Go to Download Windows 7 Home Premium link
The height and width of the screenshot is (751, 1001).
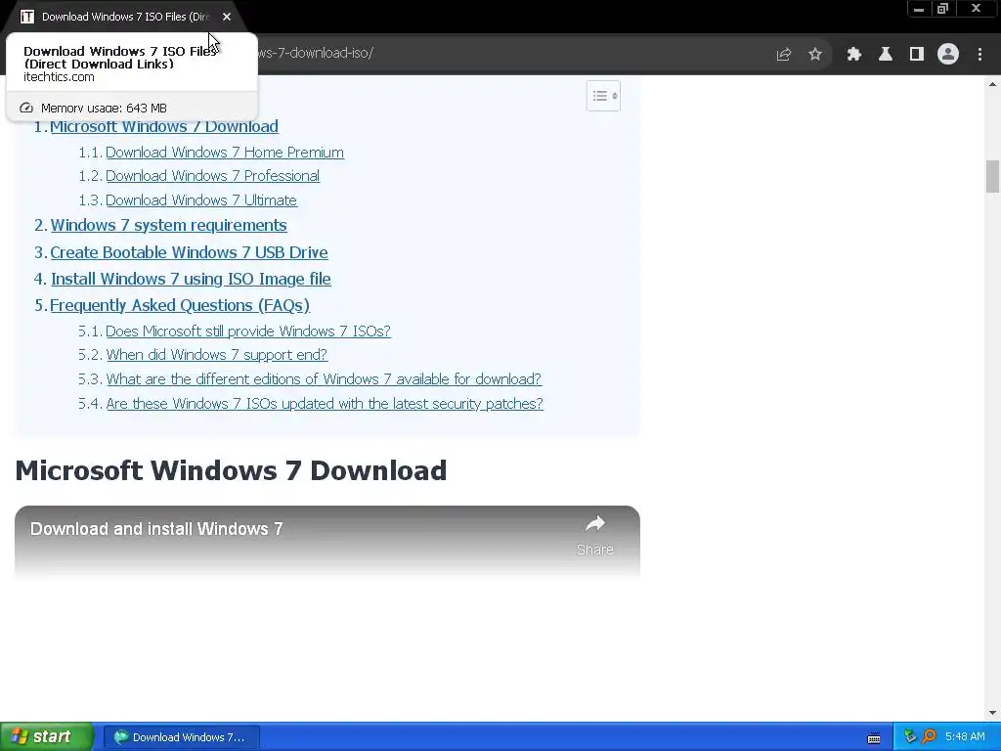[x=225, y=152]
